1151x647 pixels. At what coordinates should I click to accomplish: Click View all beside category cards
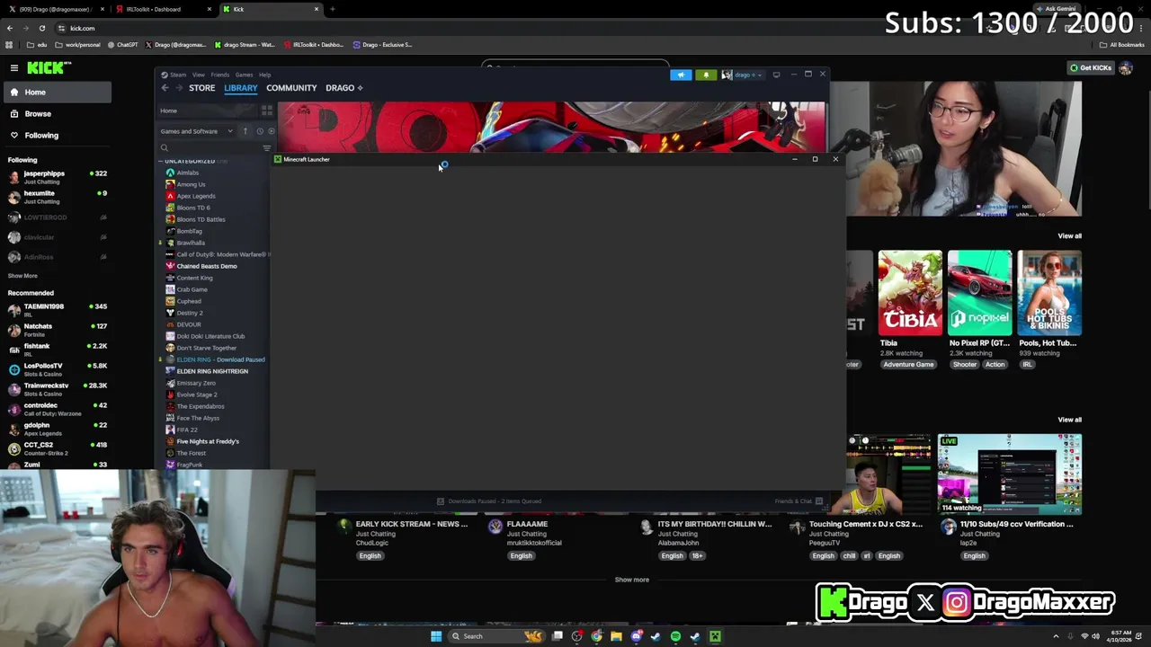1069,235
